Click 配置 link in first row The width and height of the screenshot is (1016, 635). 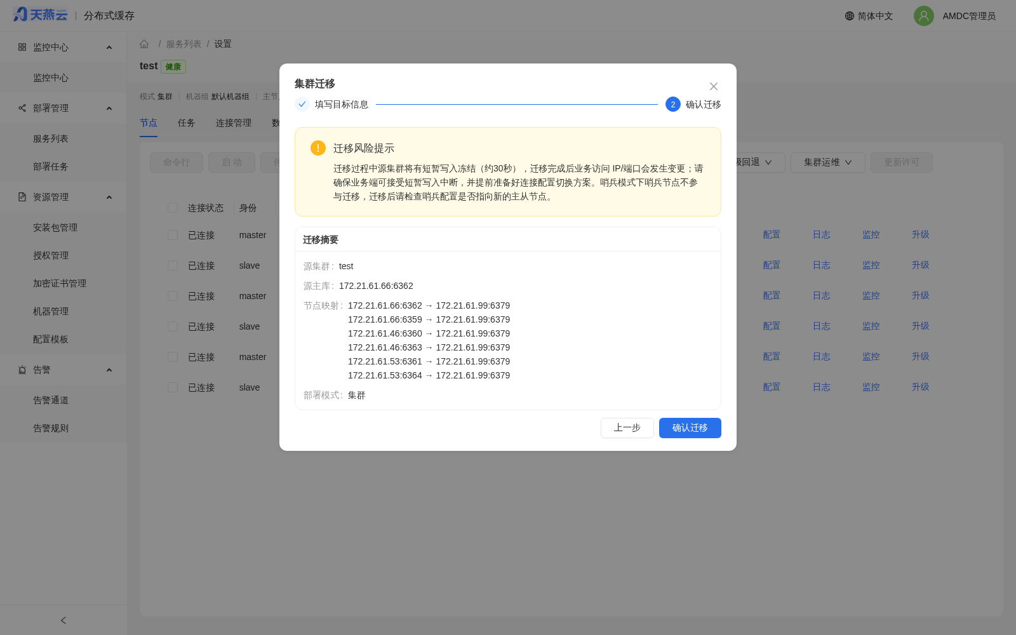772,234
